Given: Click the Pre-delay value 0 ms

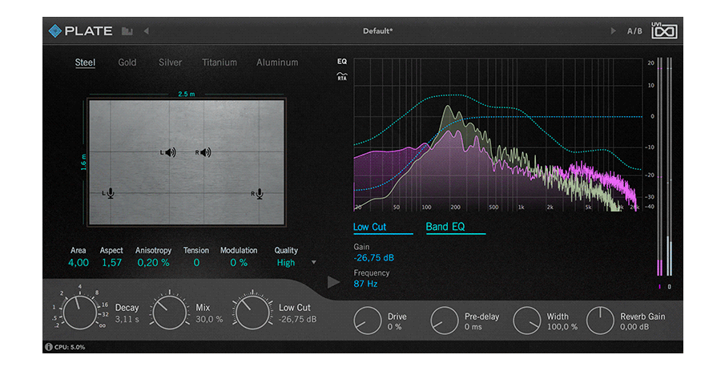Looking at the screenshot, I should [x=473, y=327].
